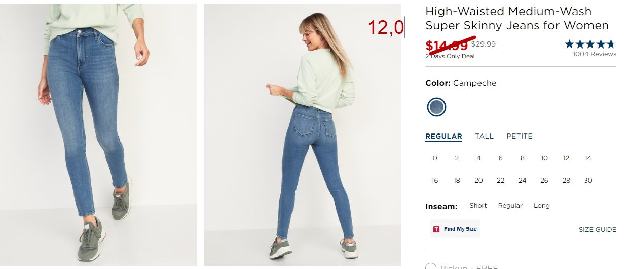629x269 pixels.
Task: Choose size 30
Action: [588, 181]
